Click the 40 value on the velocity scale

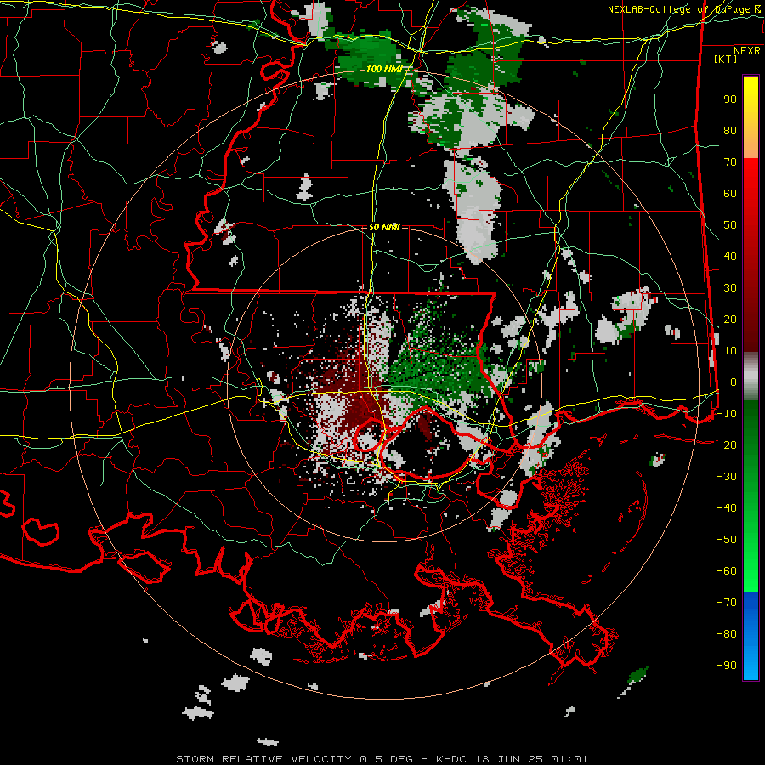[730, 256]
